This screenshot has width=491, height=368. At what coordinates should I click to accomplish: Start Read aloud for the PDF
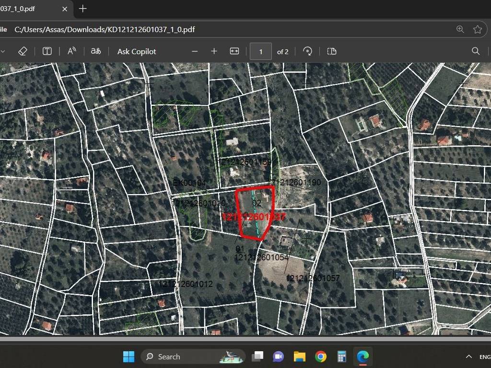(x=72, y=51)
